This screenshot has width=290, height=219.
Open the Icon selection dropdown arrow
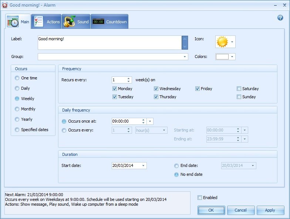[x=232, y=42]
